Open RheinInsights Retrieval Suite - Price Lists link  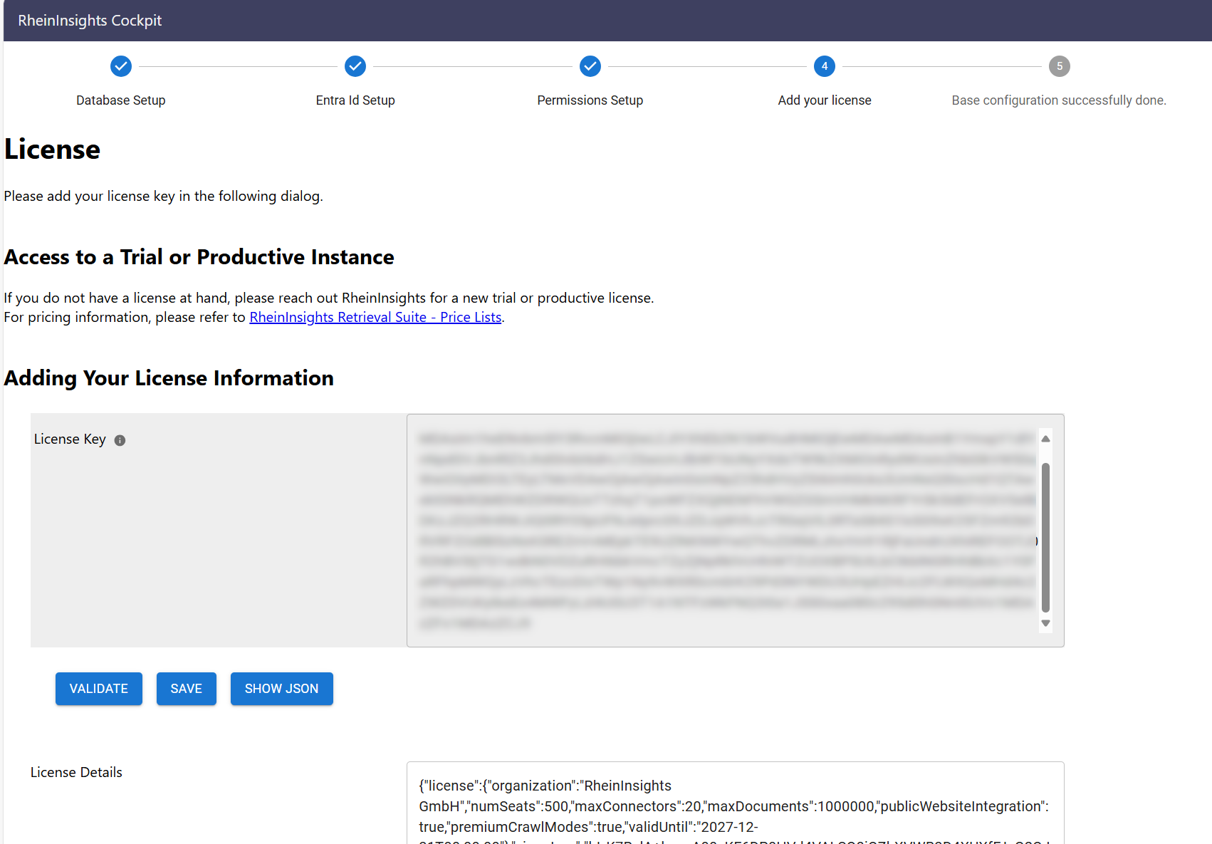coord(375,317)
